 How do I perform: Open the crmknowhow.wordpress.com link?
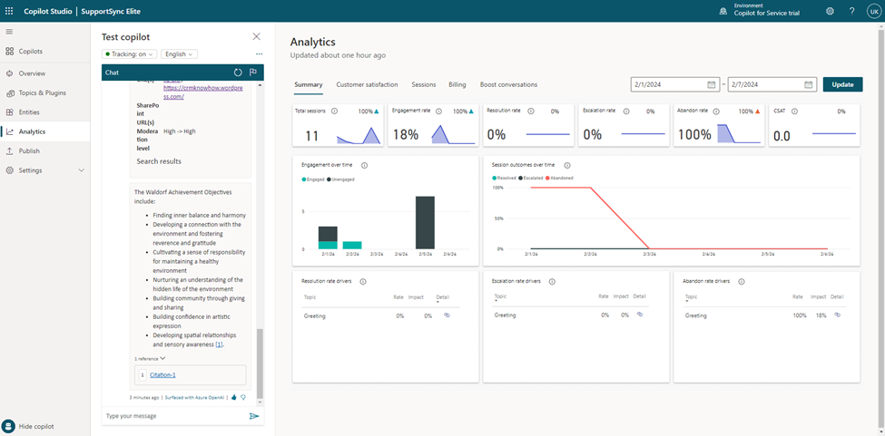click(x=203, y=93)
